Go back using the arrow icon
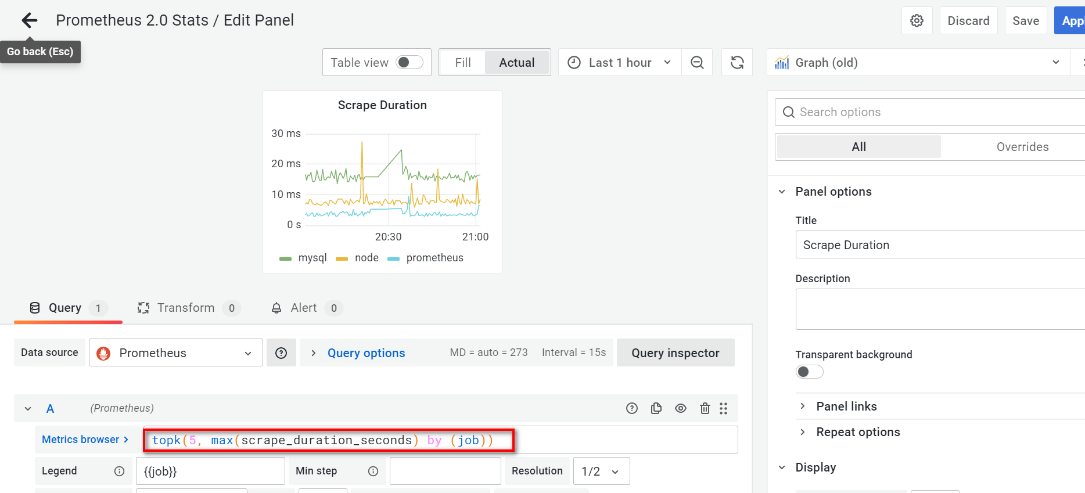This screenshot has width=1085, height=493. pos(29,20)
